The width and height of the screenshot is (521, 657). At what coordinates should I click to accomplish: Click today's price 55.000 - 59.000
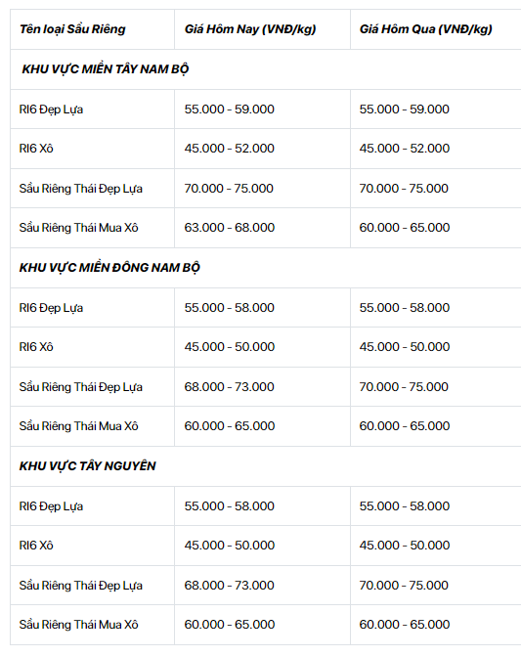click(230, 109)
